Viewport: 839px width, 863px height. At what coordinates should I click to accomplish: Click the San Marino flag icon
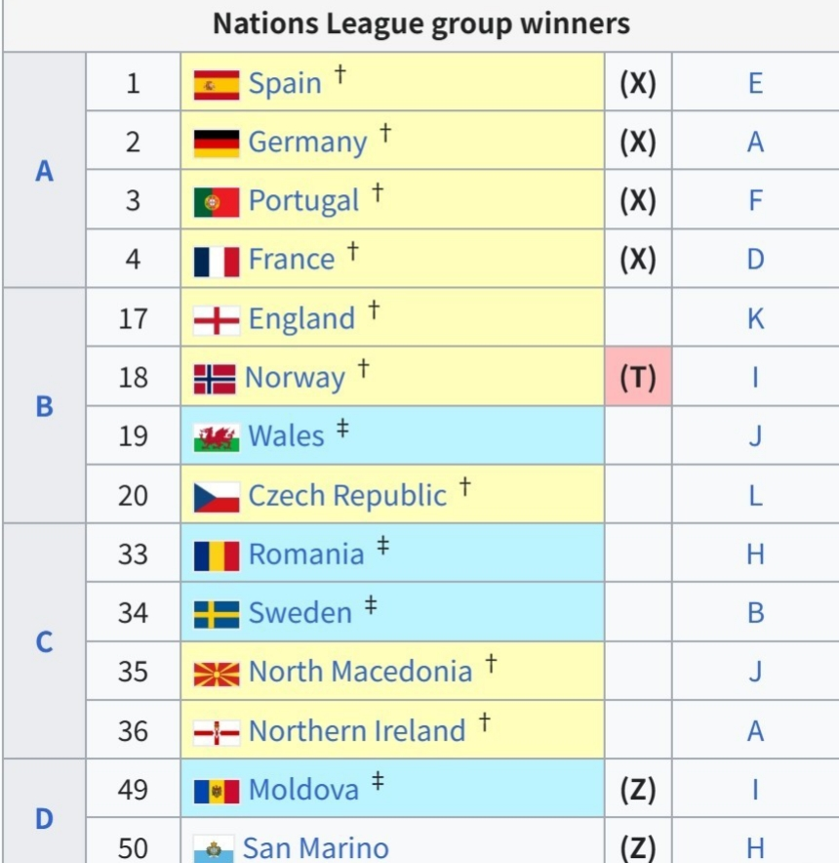point(213,847)
